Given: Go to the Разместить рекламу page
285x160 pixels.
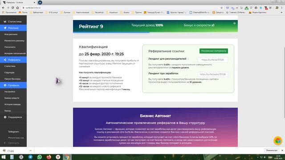Looking at the screenshot, I should click(14, 40).
